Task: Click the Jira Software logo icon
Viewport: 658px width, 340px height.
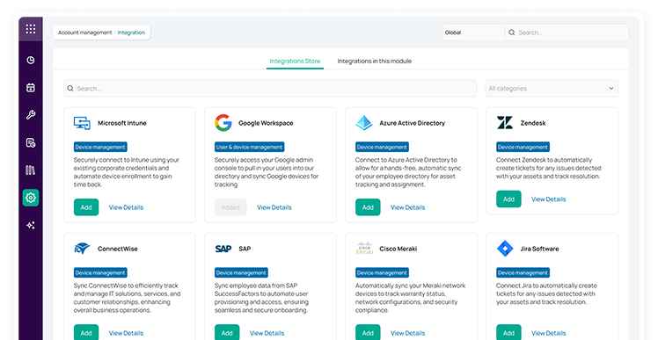Action: tap(505, 249)
